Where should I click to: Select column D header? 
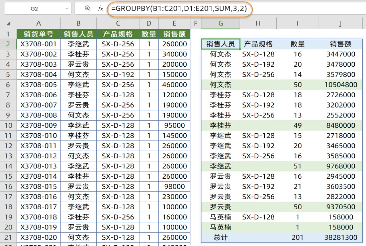pos(149,23)
